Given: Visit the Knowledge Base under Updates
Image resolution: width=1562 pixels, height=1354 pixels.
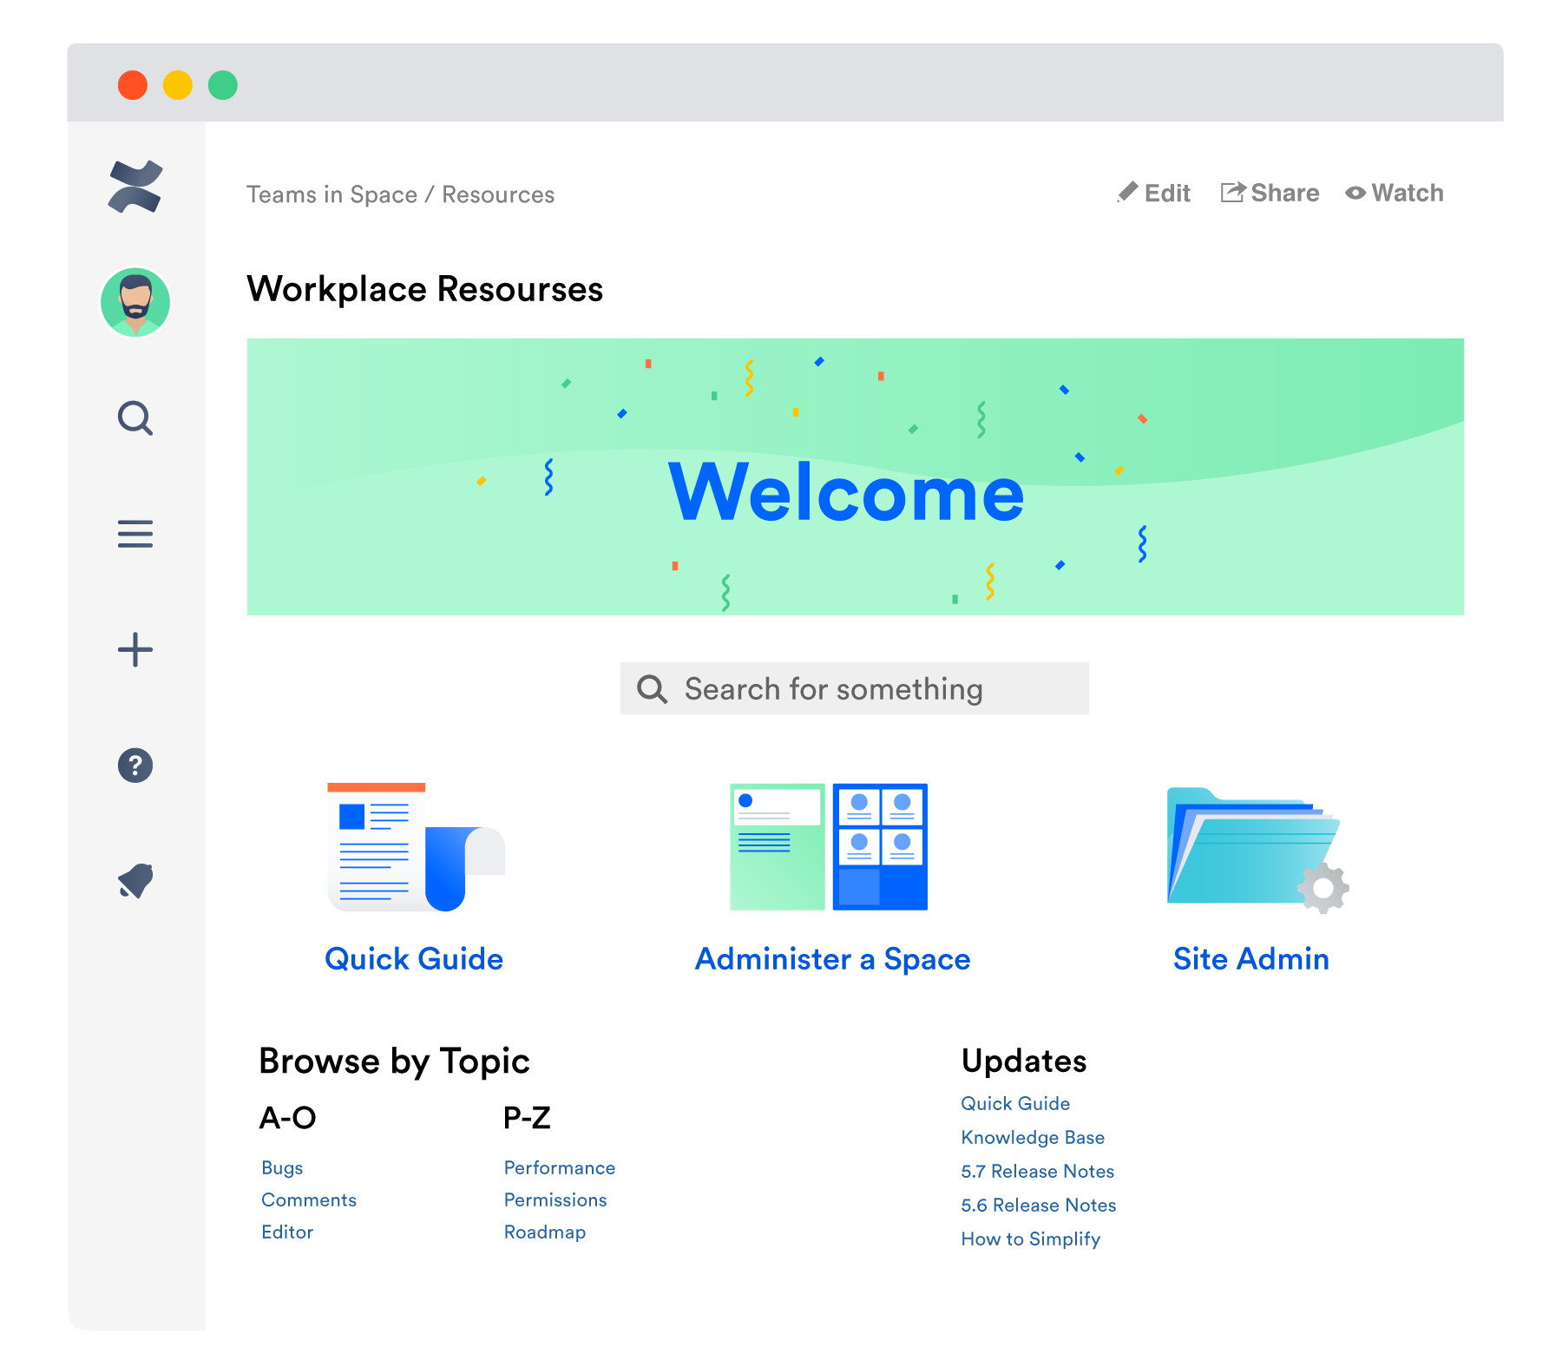Looking at the screenshot, I should (1033, 1137).
